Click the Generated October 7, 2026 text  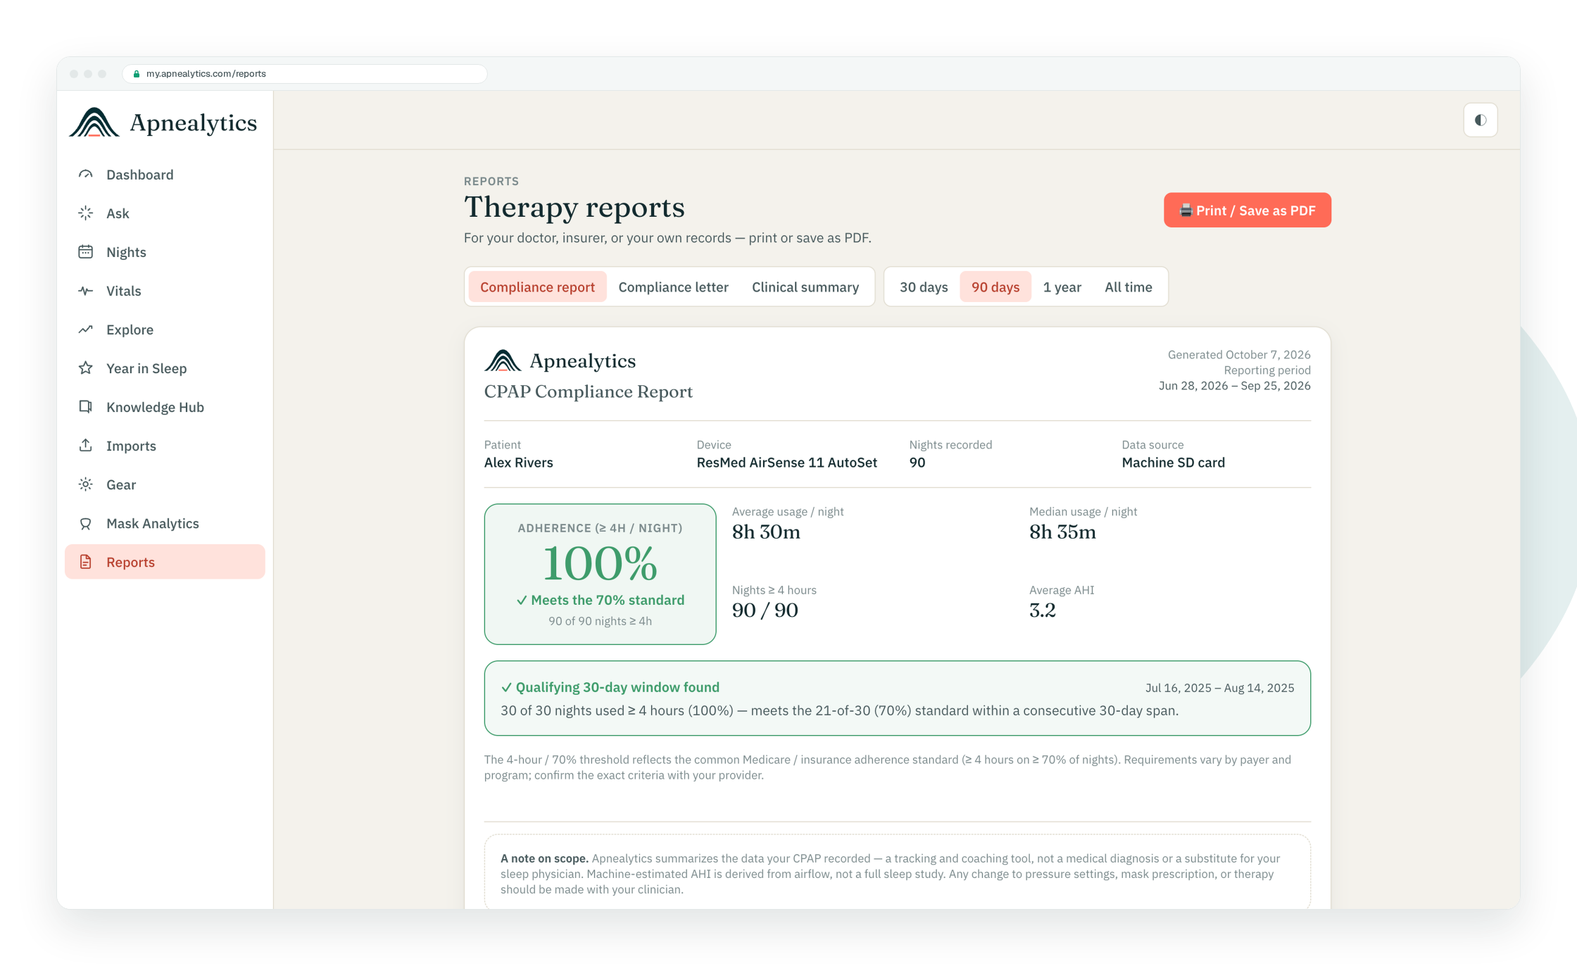[1239, 355]
